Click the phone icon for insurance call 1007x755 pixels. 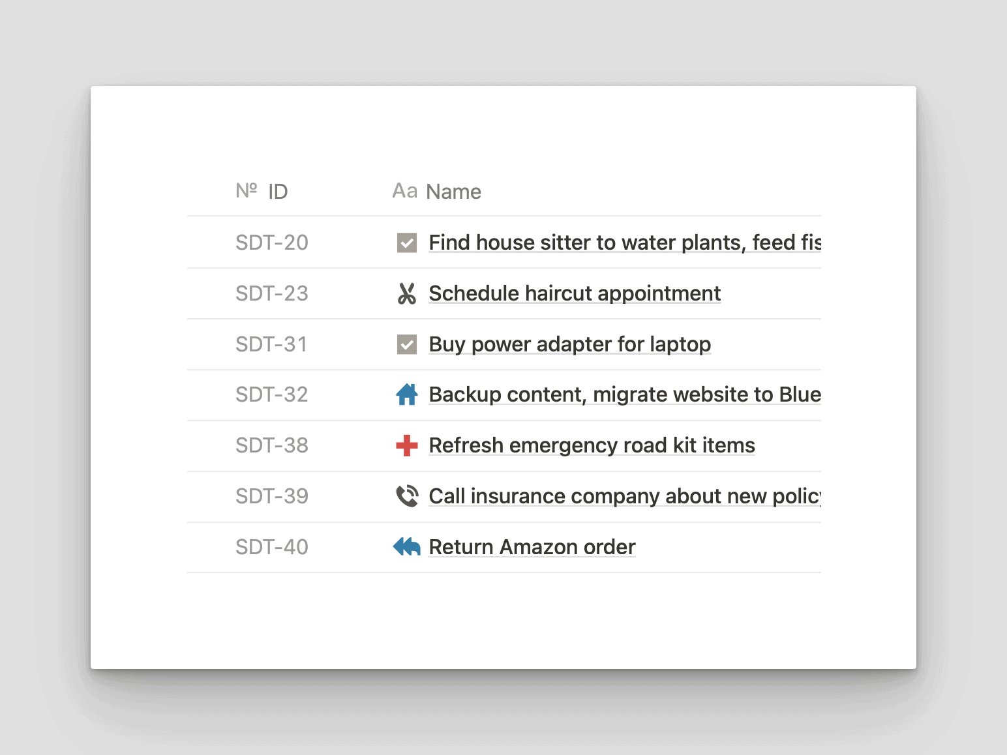click(407, 496)
